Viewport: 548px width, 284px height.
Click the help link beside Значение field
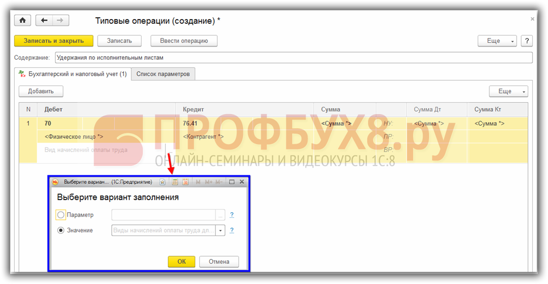[232, 230]
